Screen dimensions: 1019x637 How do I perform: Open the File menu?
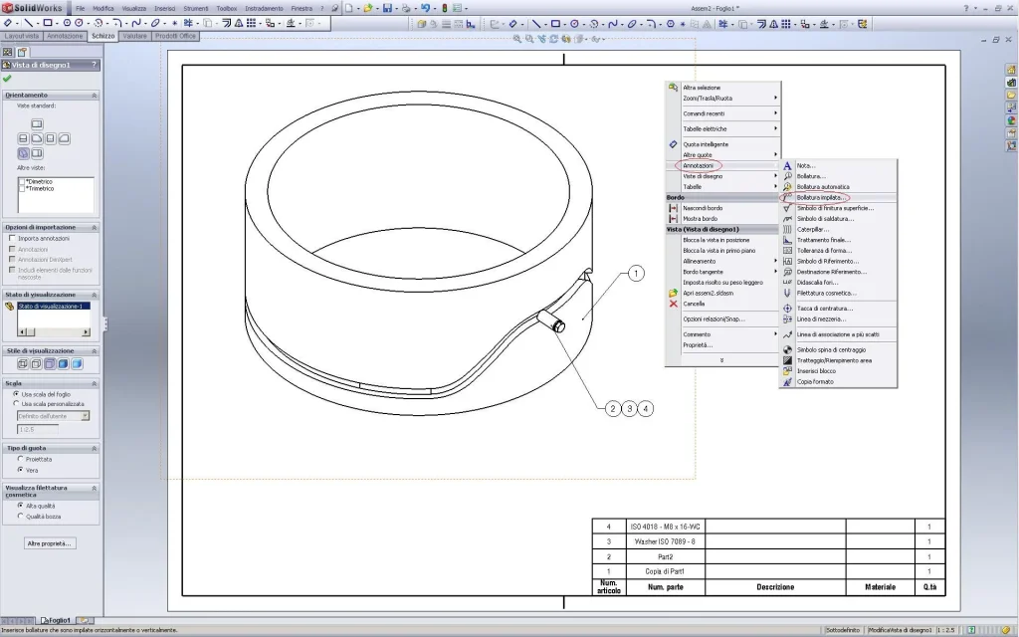click(x=80, y=8)
